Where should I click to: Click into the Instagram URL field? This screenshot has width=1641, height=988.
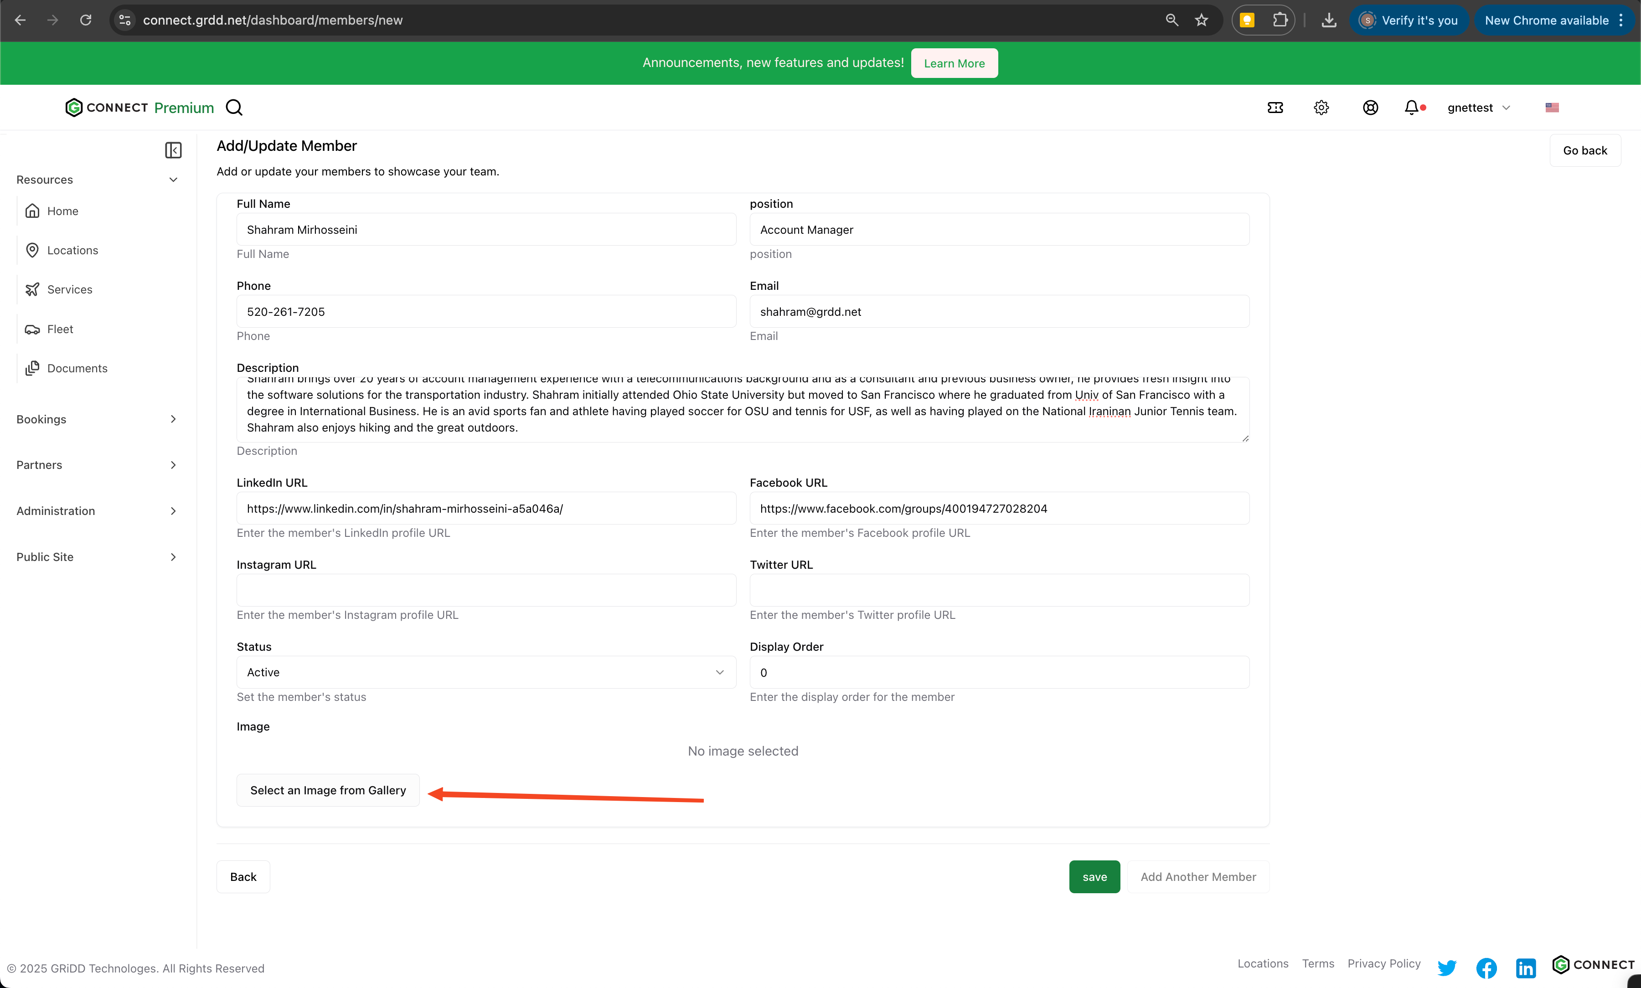coord(486,591)
